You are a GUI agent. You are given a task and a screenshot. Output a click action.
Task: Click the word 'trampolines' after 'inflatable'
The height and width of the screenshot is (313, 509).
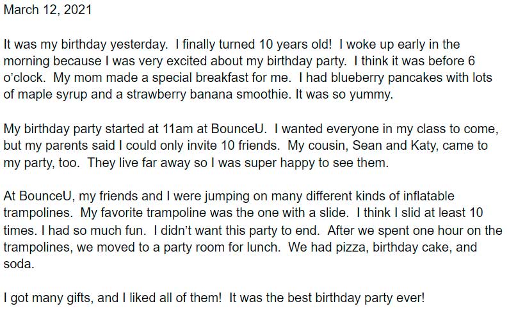pyautogui.click(x=36, y=213)
